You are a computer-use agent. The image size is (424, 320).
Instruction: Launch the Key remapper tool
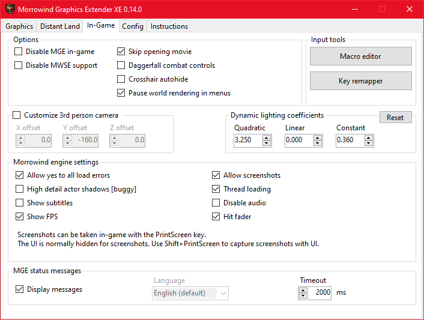361,81
